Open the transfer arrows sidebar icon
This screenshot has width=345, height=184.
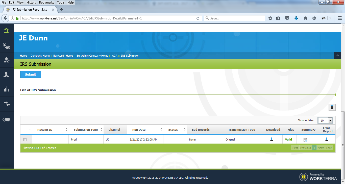[x=6, y=104]
